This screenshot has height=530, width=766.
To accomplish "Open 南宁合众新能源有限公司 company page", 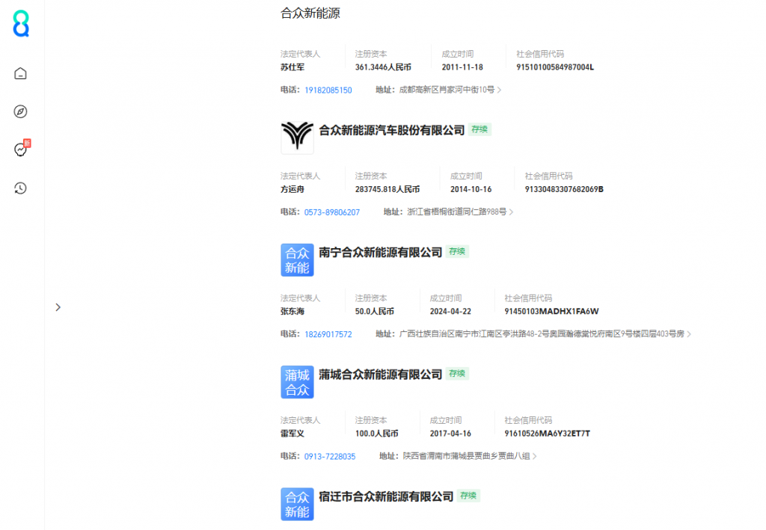I will 380,253.
